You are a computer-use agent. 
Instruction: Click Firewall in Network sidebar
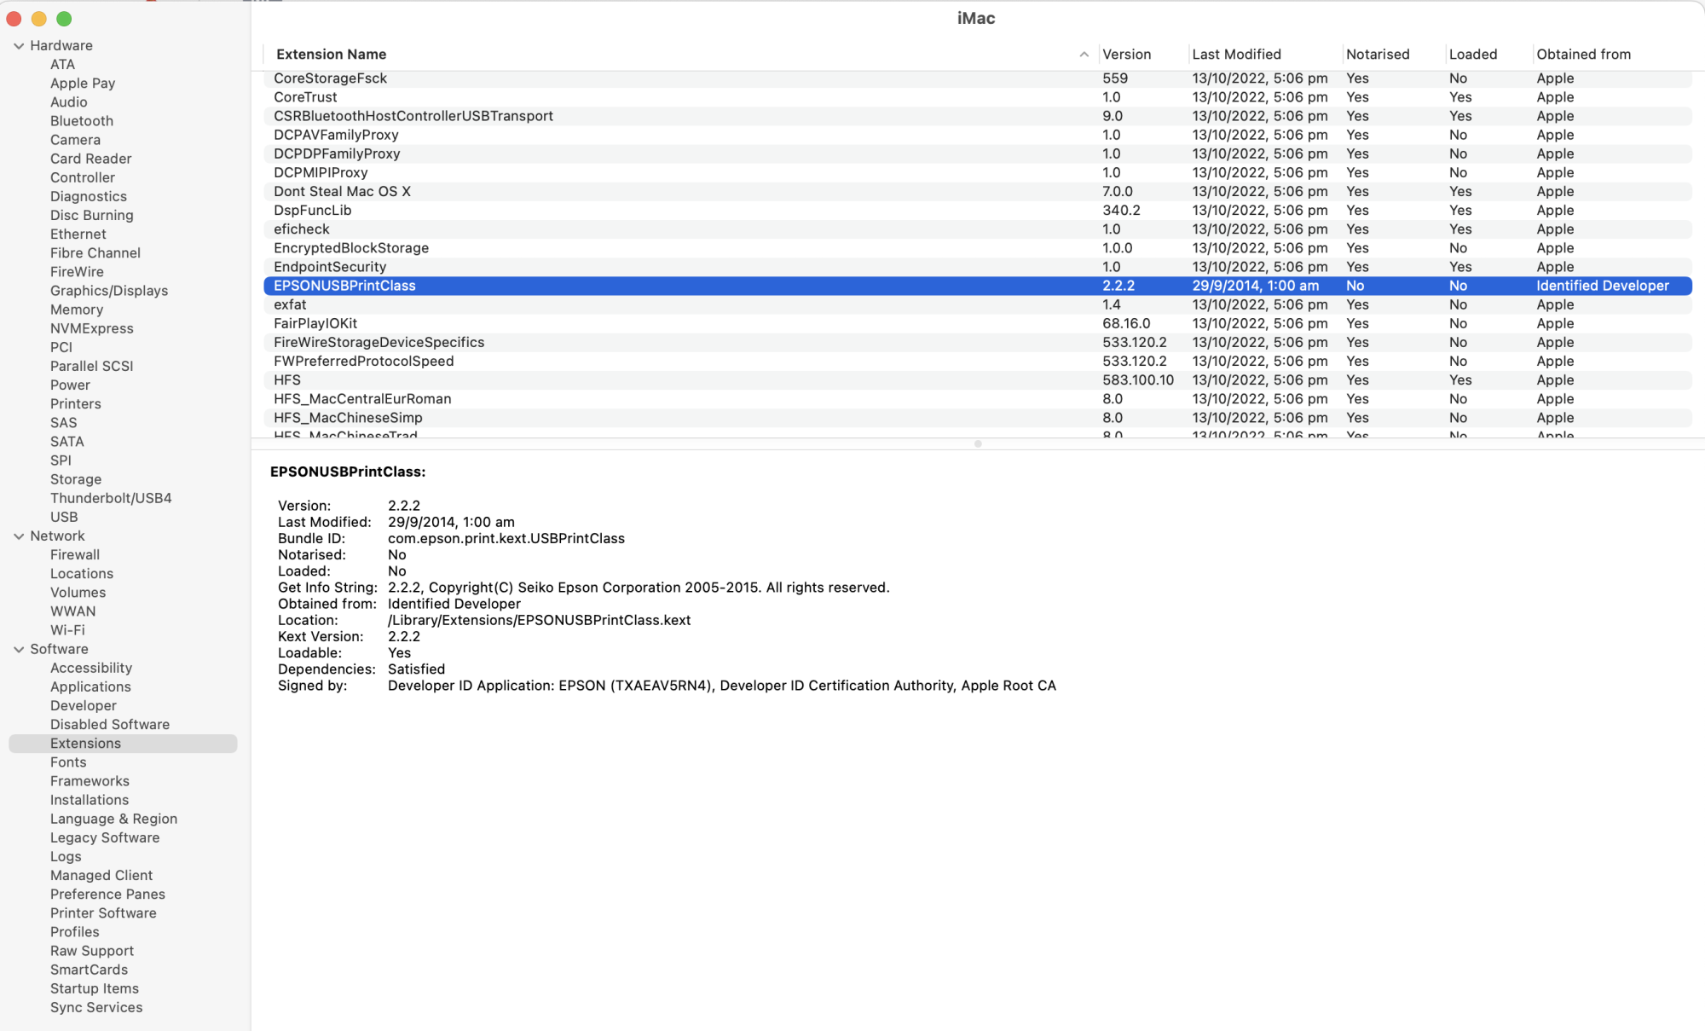tap(74, 554)
